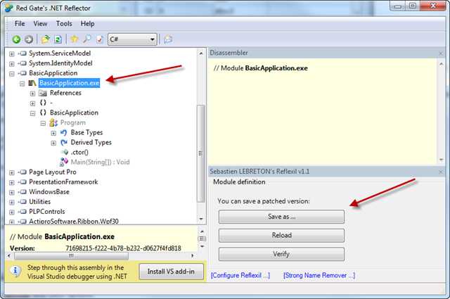Click the info icon in yellow bar

click(x=15, y=271)
